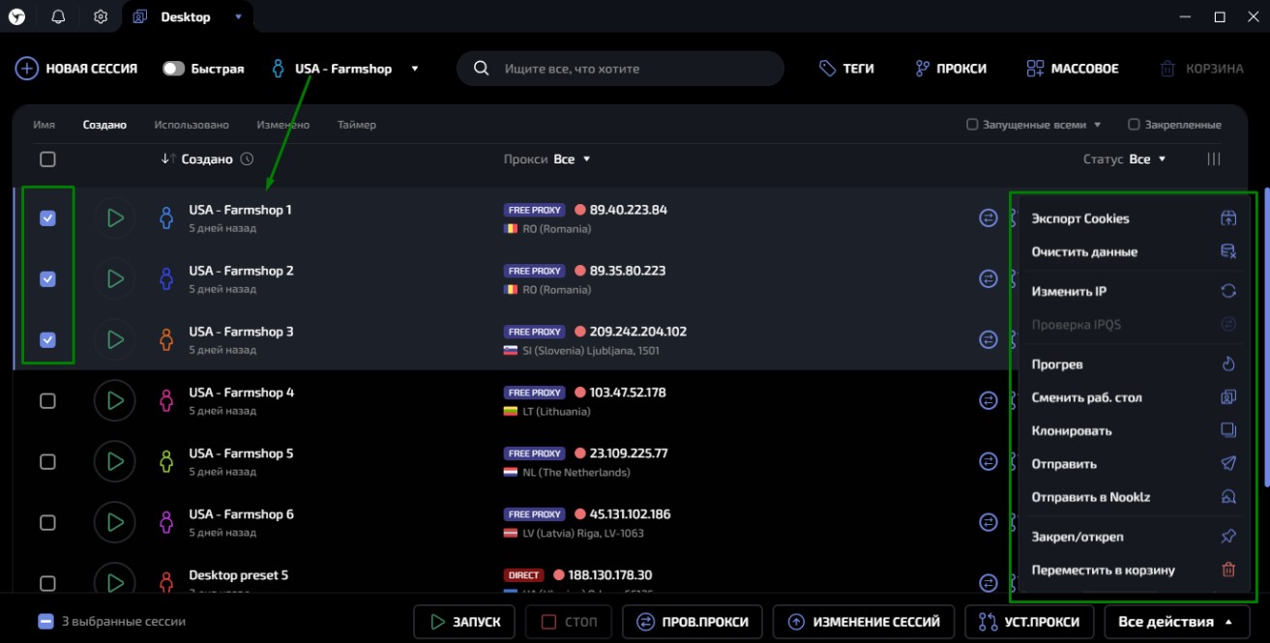Select Экспорт Cookies from the actions menu
The width and height of the screenshot is (1270, 643).
tap(1079, 219)
